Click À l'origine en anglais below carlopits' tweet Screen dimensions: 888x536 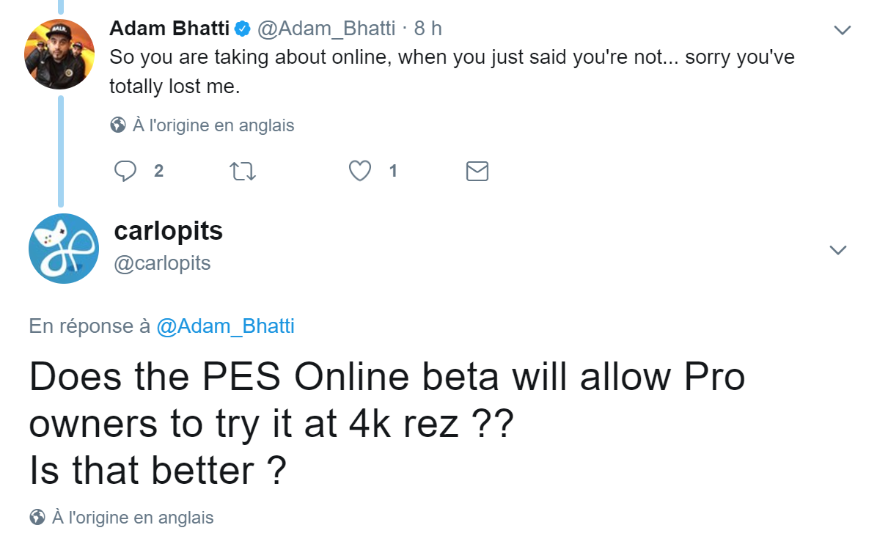133,518
